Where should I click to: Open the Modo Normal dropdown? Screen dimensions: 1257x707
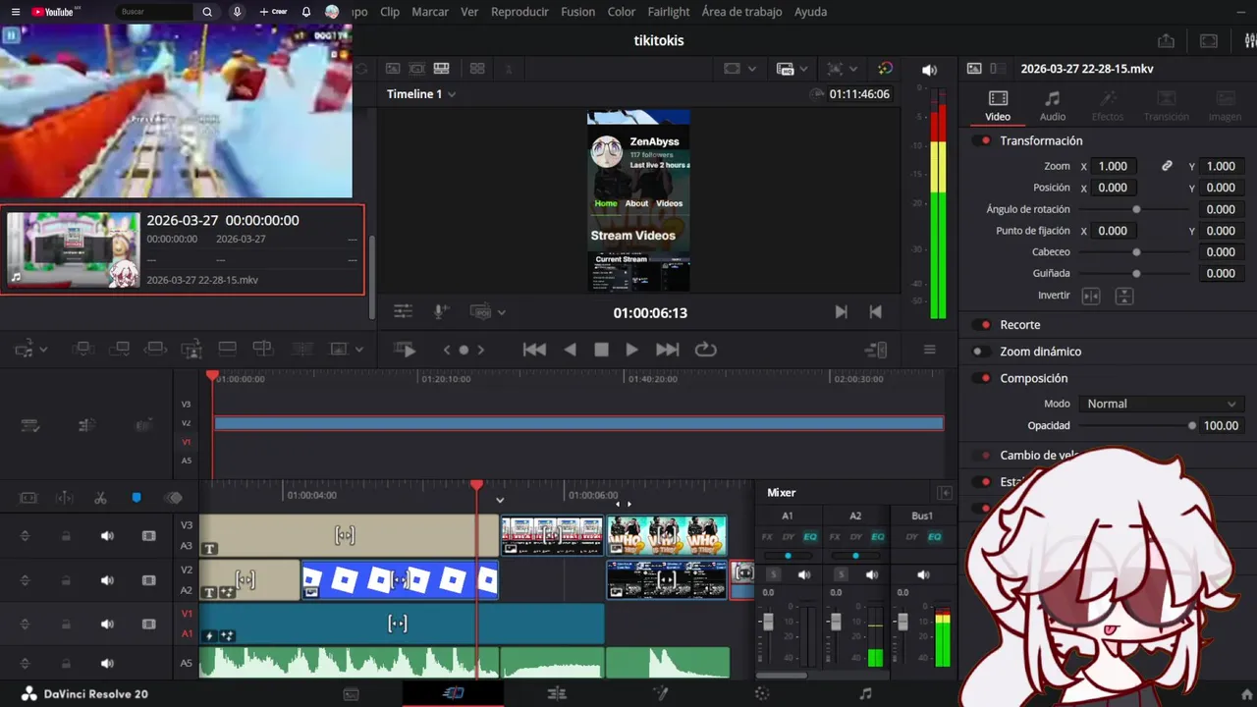[x=1162, y=404]
